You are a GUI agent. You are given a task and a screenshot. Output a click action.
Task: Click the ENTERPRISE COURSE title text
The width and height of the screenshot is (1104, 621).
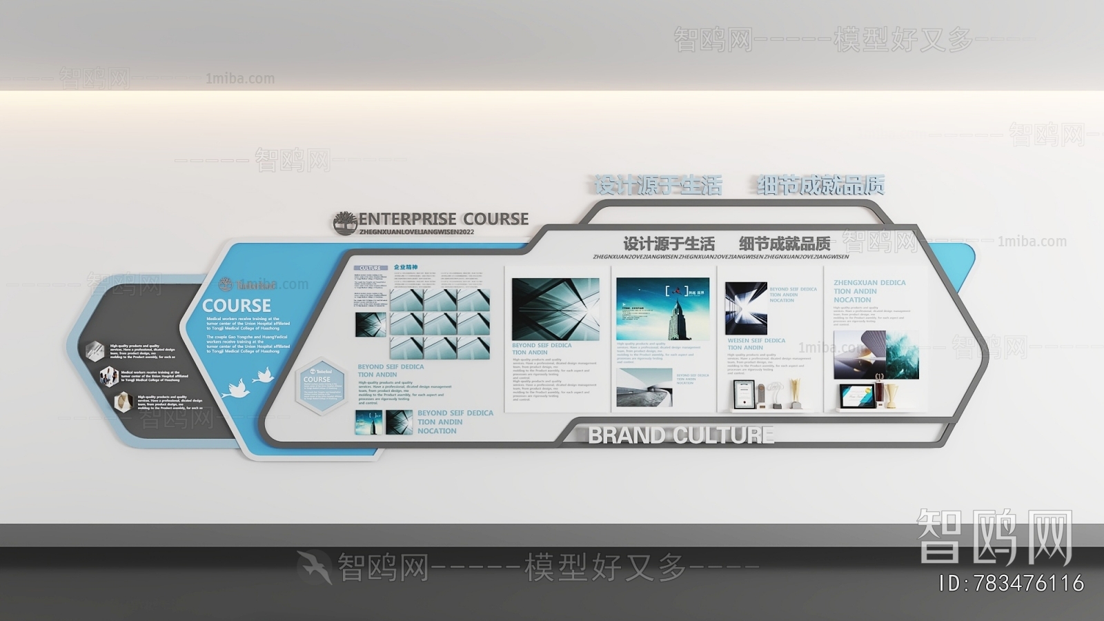[x=443, y=219]
